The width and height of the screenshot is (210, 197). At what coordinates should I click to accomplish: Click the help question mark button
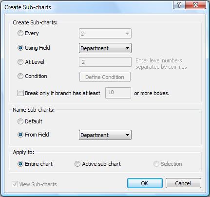click(x=179, y=5)
